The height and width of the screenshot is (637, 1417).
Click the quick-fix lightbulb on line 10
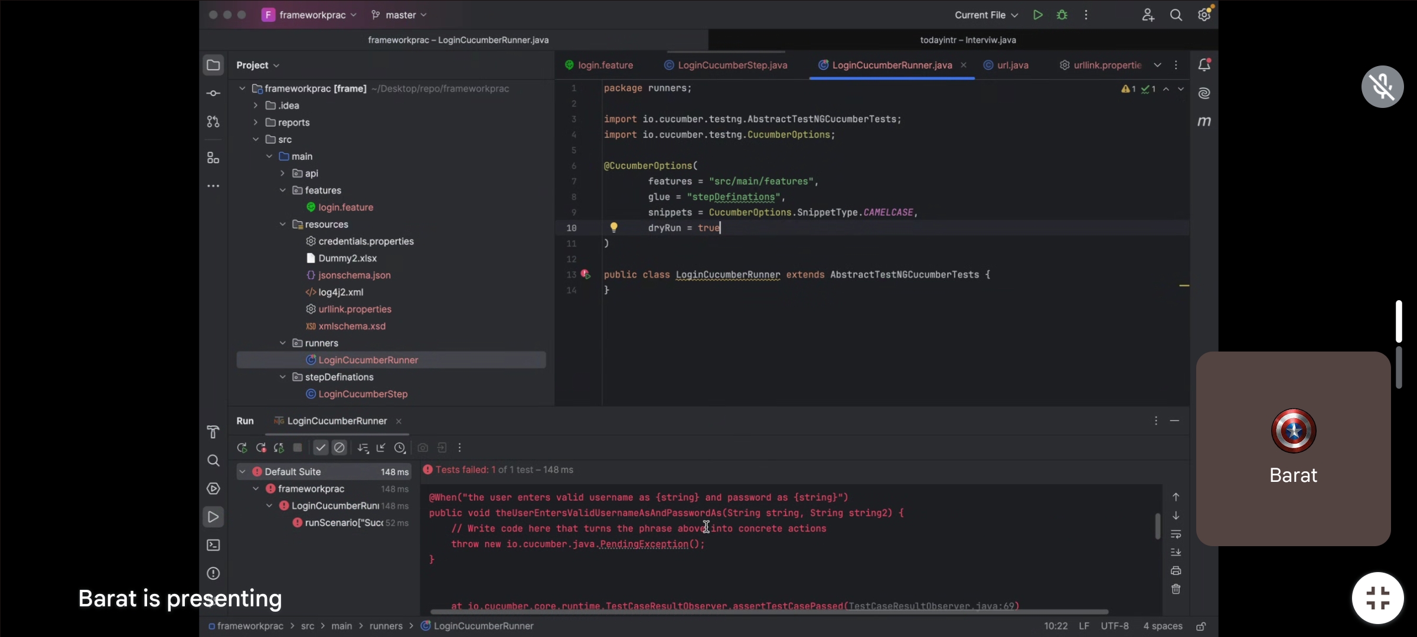614,228
